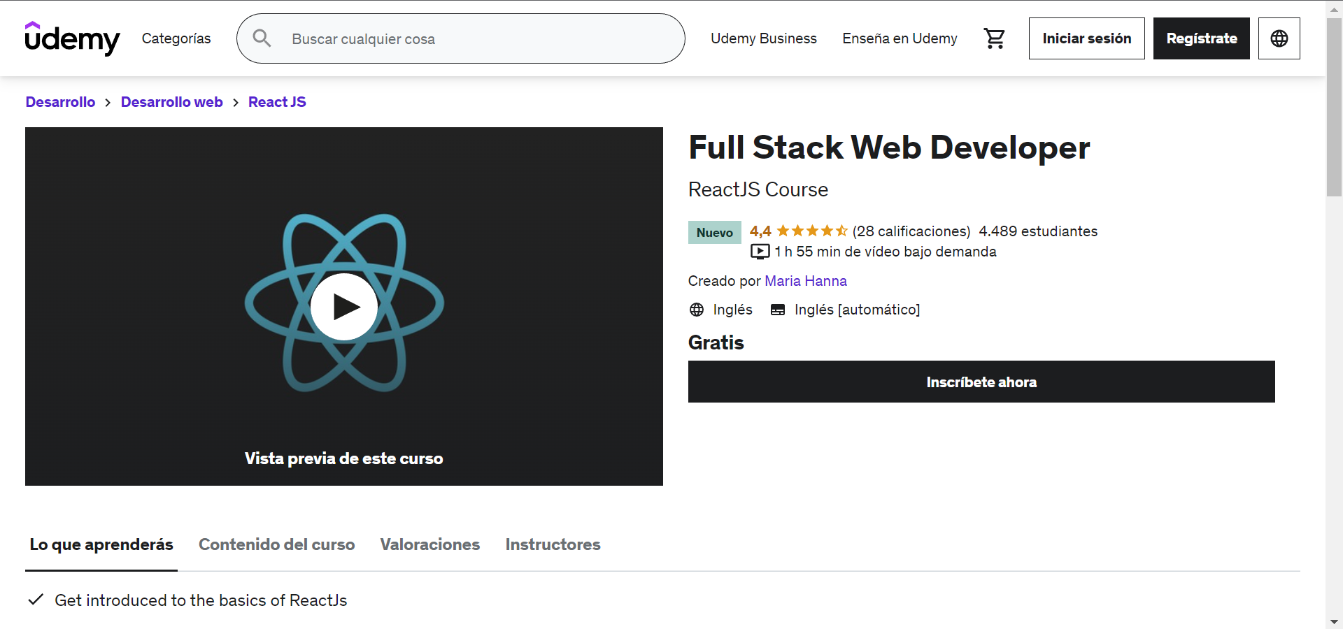Screen dimensions: 1343x629
Task: Open instructor Maria Hanna's profile
Action: click(x=805, y=281)
